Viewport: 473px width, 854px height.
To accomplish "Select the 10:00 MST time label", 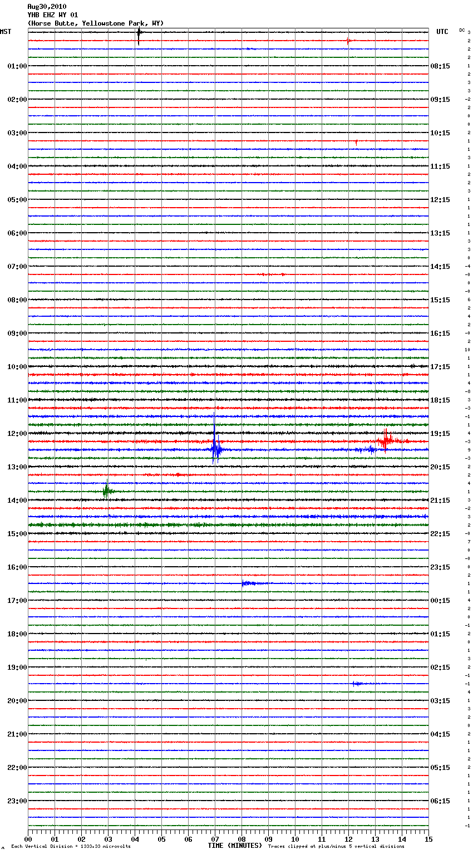I will click(x=17, y=367).
